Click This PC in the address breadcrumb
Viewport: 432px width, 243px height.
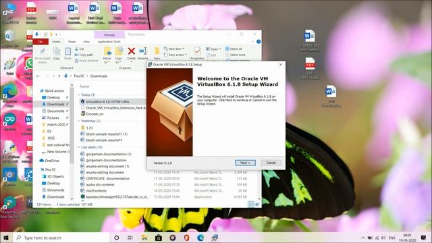coord(79,76)
